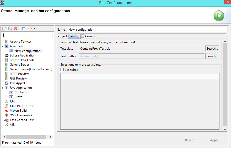231x148 pixels.
Task: Click Search button next to Test class
Action: tap(212, 49)
